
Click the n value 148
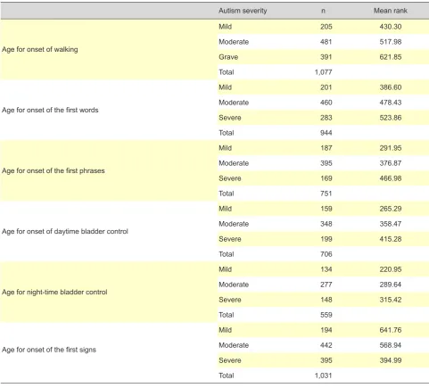tap(326, 300)
